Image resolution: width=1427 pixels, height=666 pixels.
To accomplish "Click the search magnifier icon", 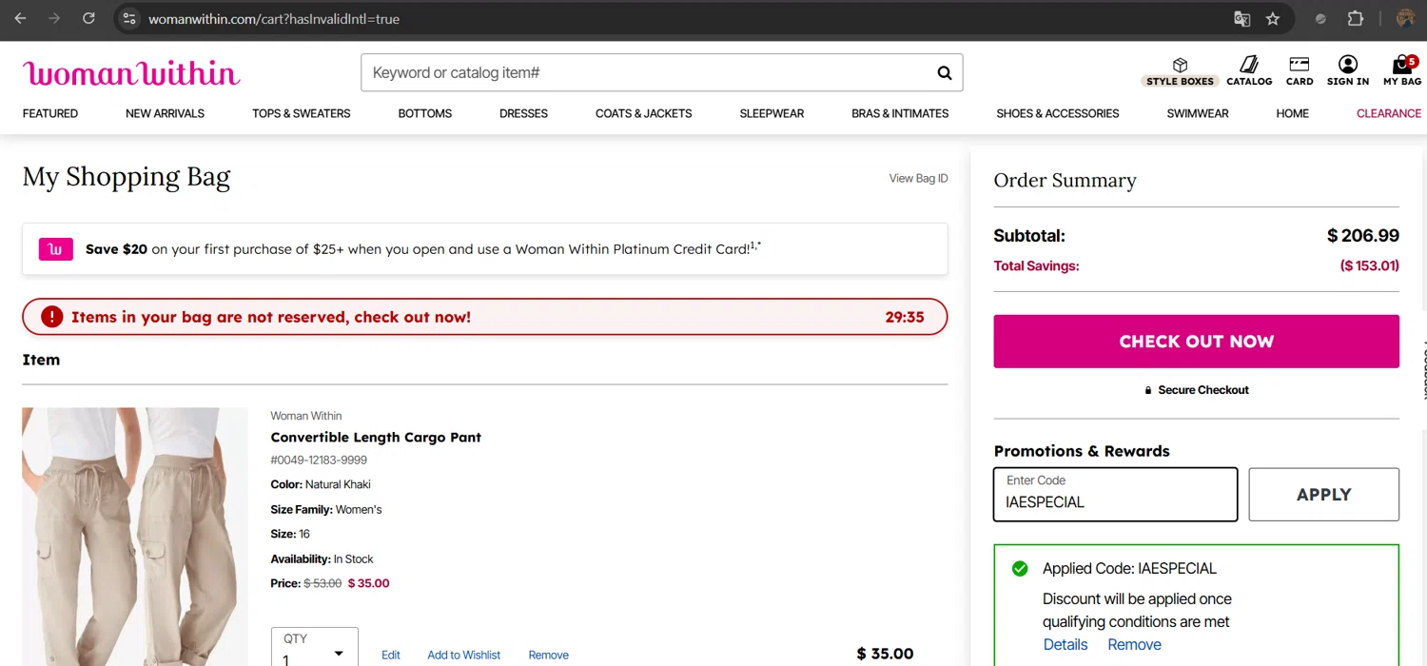I will 944,73.
